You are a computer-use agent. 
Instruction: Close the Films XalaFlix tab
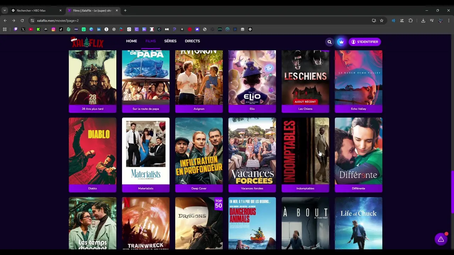click(117, 11)
